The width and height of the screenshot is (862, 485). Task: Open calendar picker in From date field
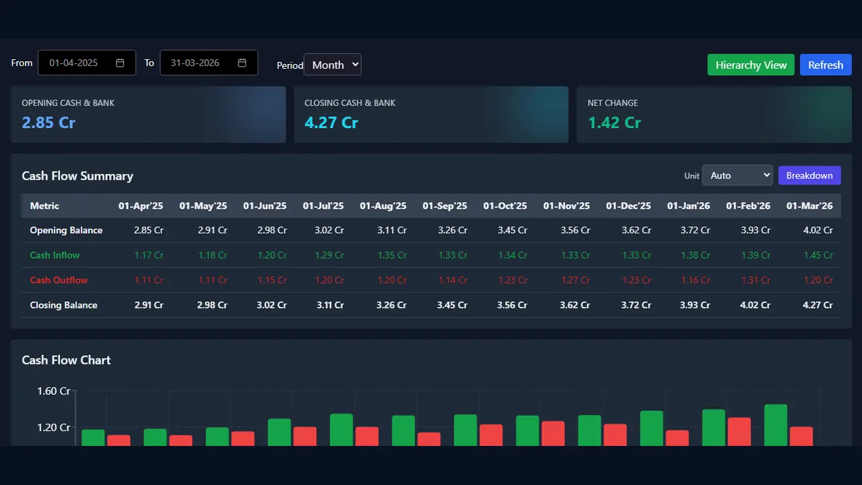coord(120,63)
